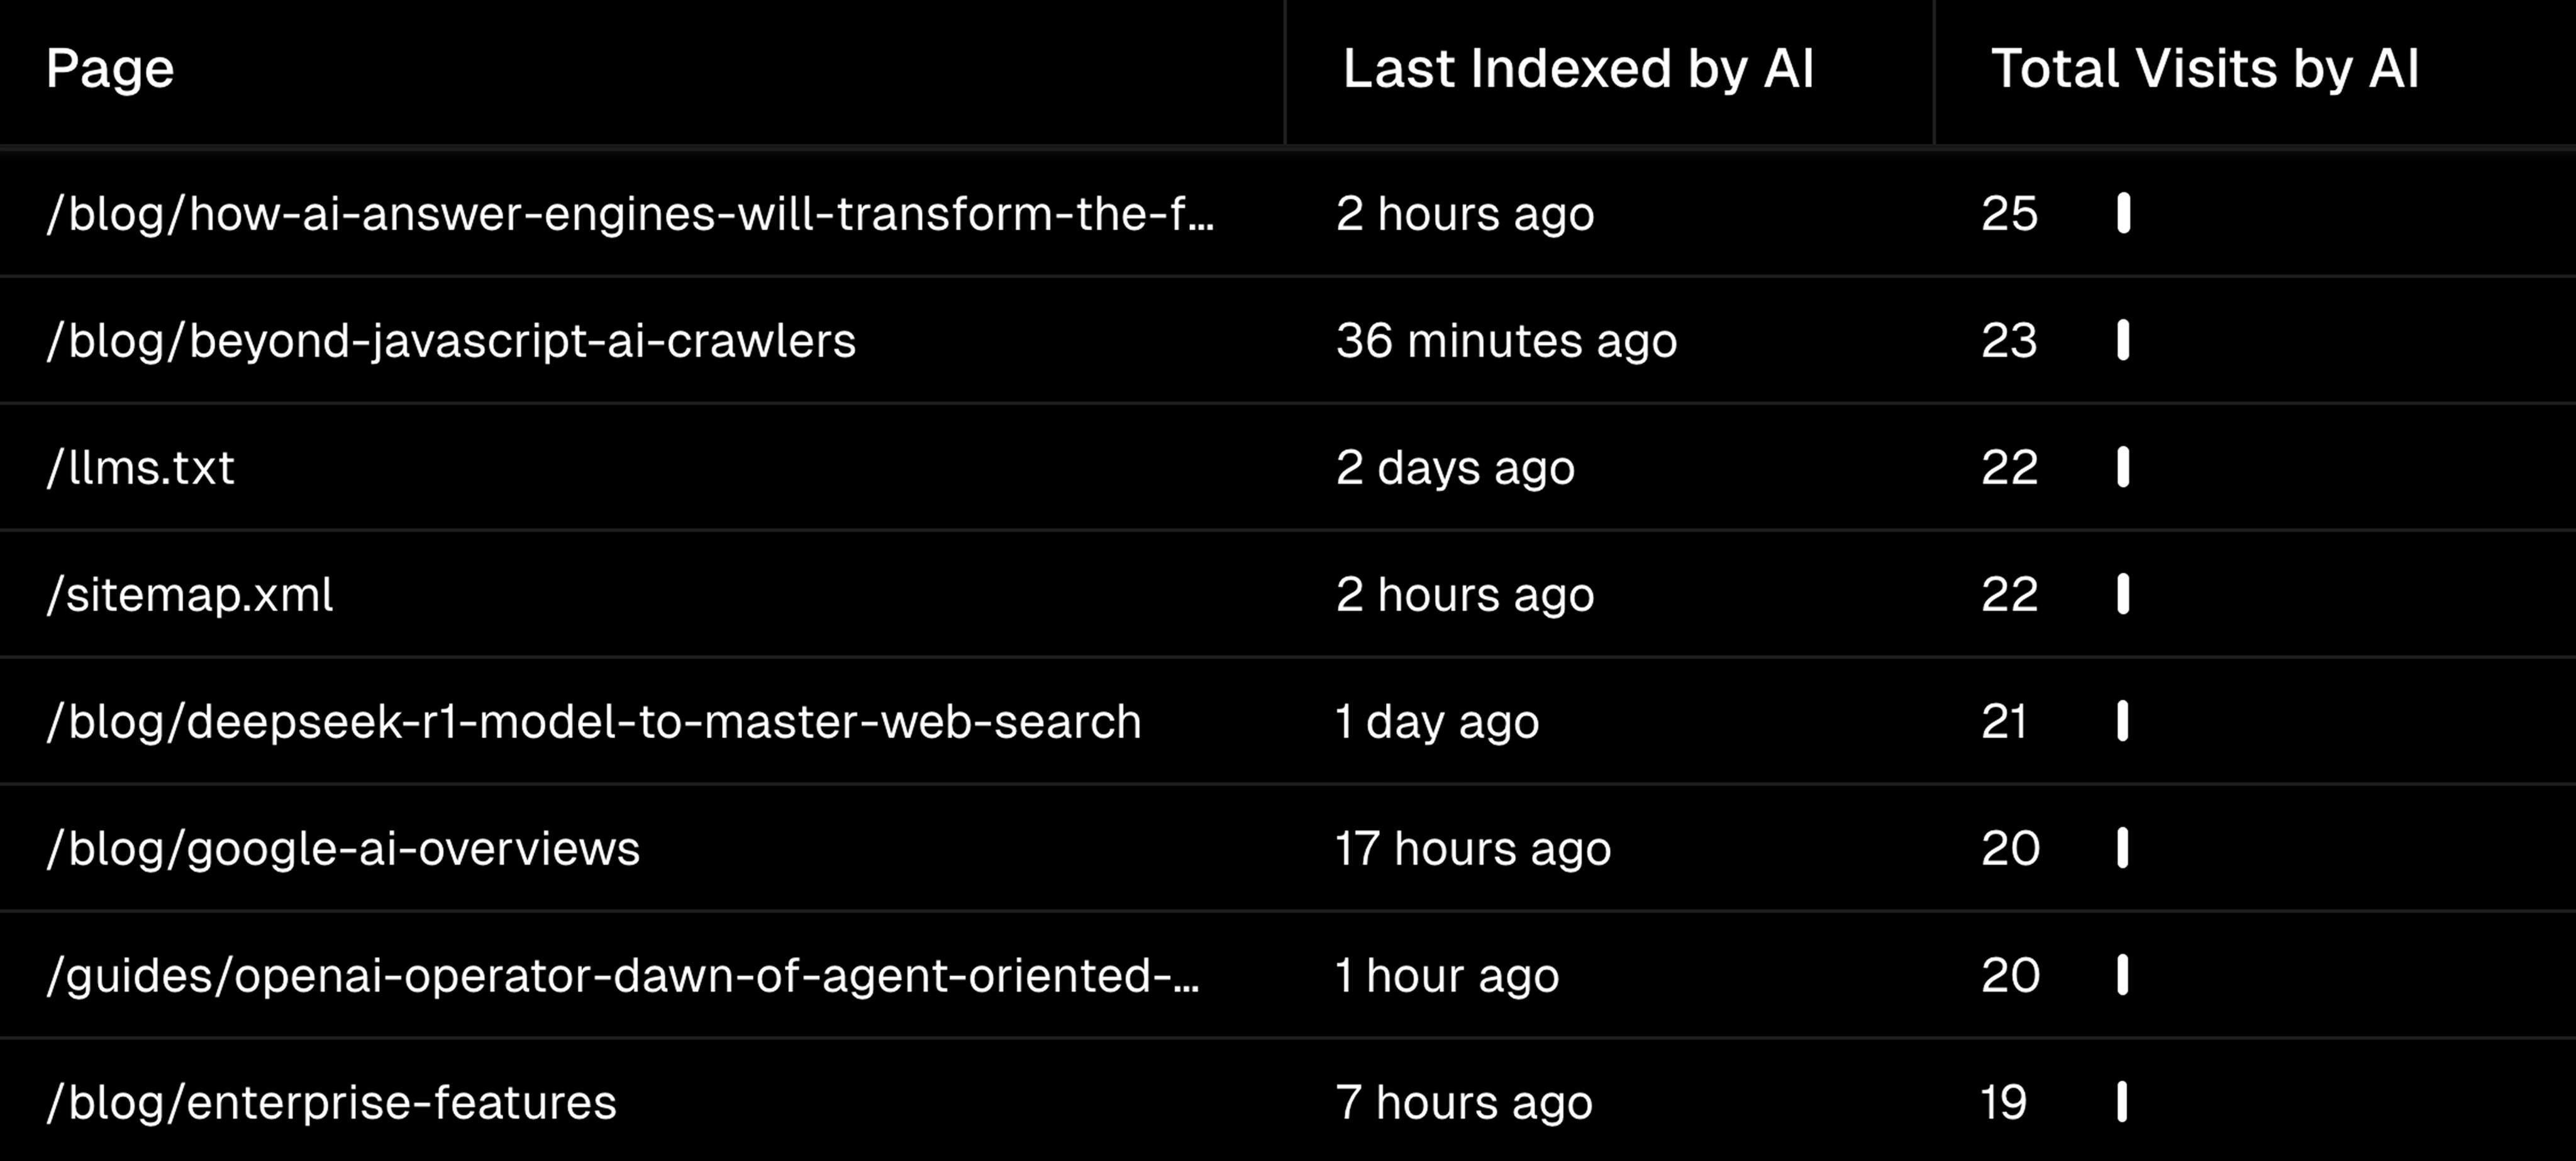Open deepseek-r1-model-to-master-web-search blog link

(594, 722)
